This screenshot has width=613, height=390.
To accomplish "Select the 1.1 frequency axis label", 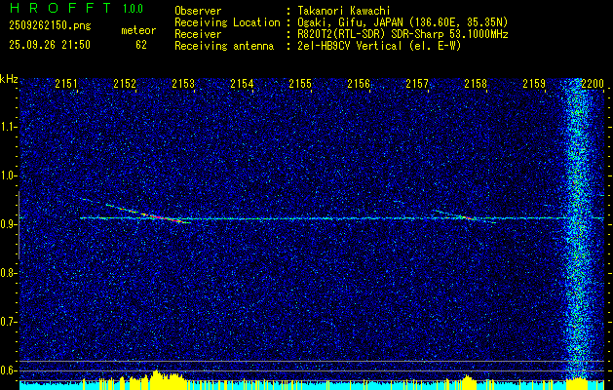I will (9, 126).
